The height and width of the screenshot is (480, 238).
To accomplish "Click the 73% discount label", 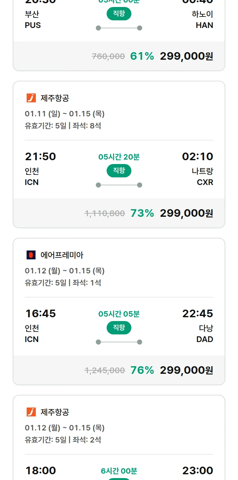I will coord(142,213).
